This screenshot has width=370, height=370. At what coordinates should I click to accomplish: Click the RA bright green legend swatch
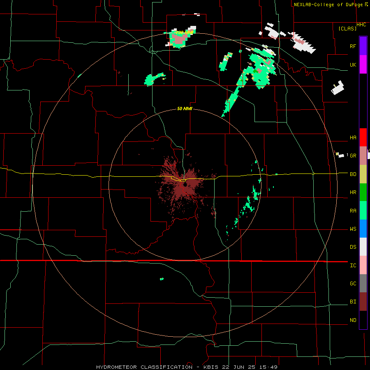(x=363, y=210)
